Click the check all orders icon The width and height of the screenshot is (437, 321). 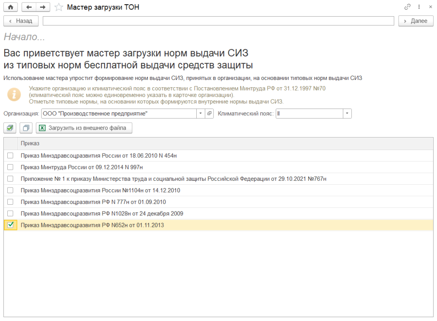(10, 128)
